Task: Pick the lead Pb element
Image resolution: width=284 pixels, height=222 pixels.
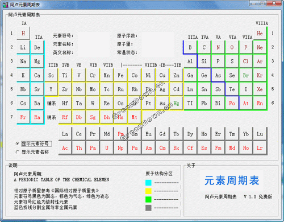Action: (x=204, y=103)
